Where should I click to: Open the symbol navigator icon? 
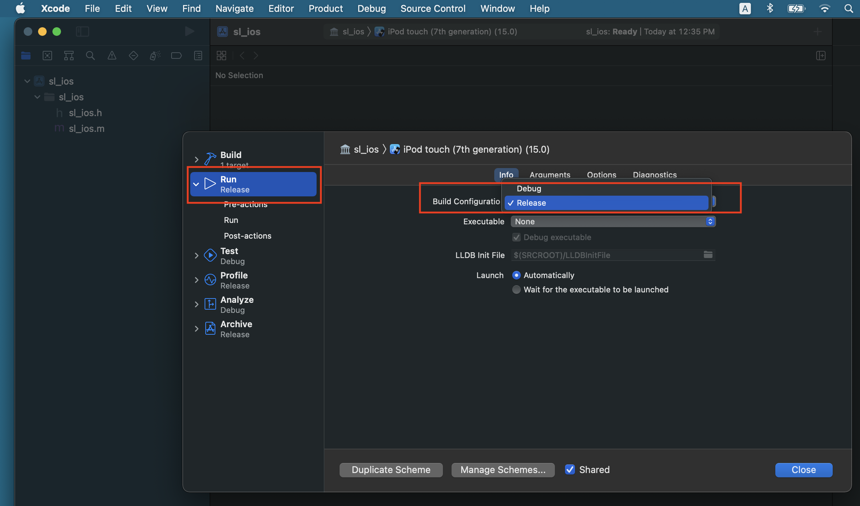69,56
